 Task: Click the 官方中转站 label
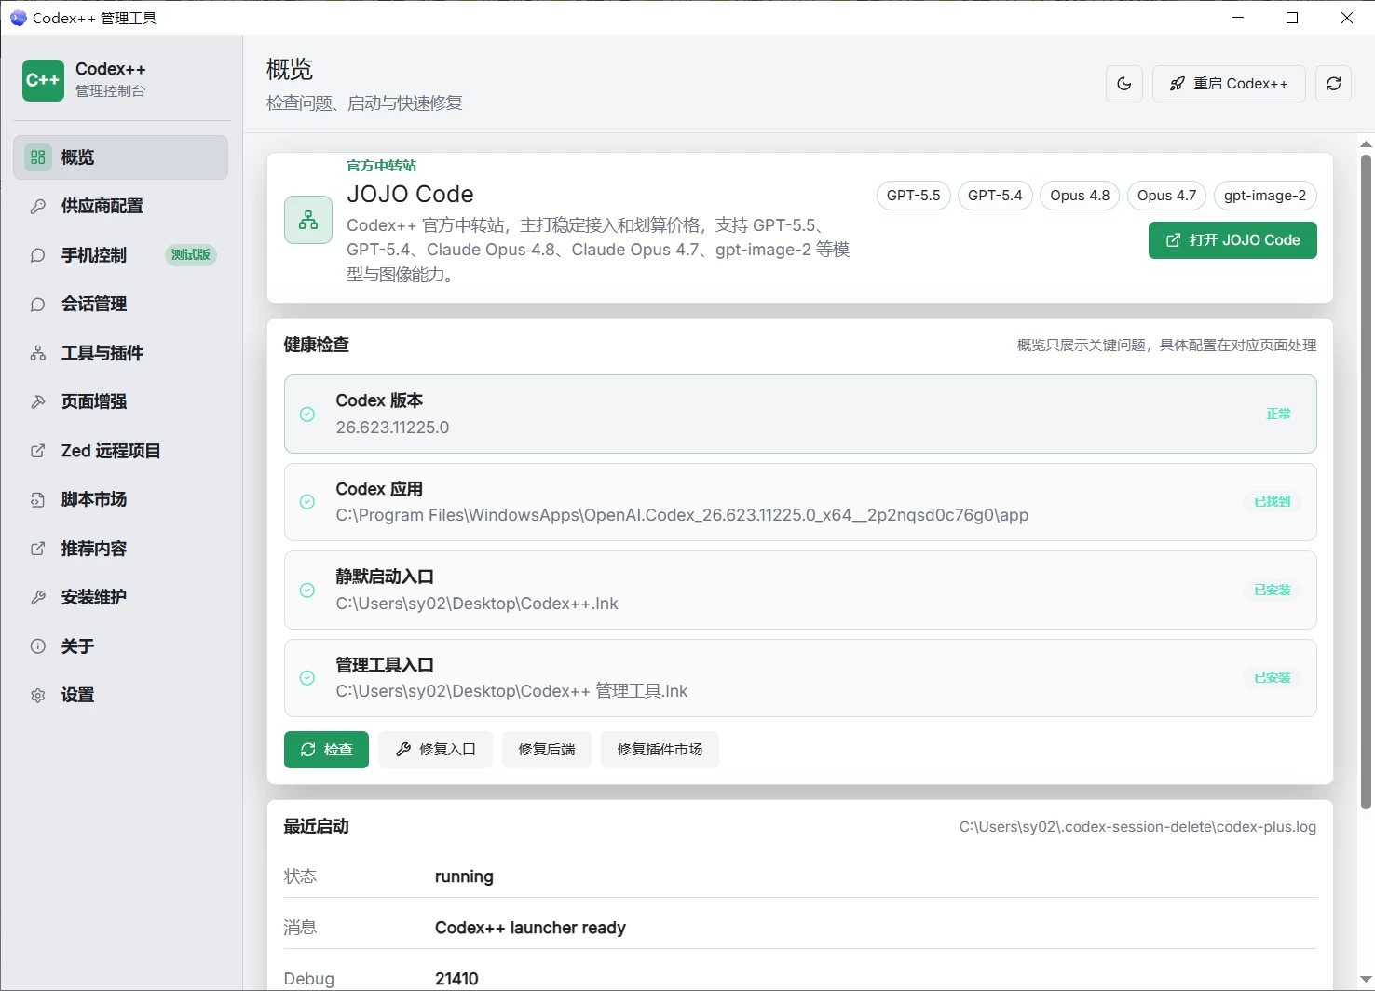[381, 166]
